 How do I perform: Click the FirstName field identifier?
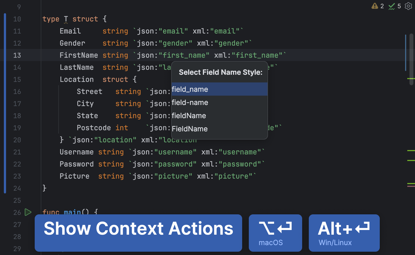pos(79,55)
